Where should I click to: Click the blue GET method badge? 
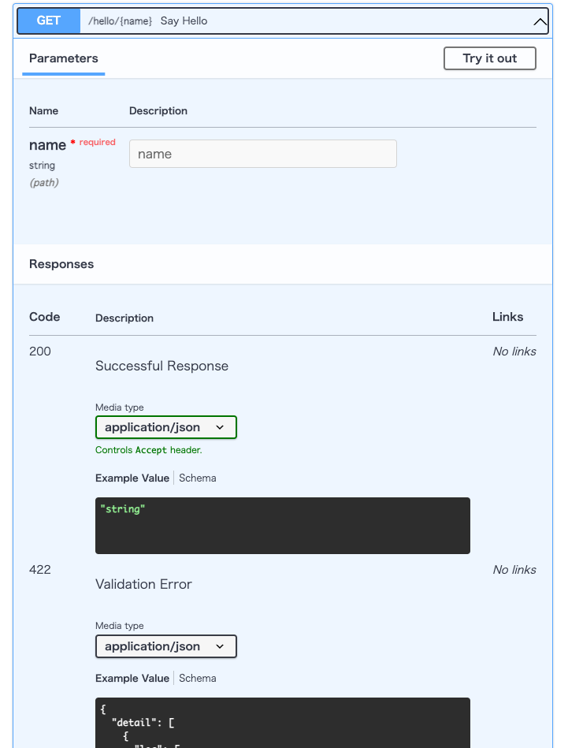[49, 21]
